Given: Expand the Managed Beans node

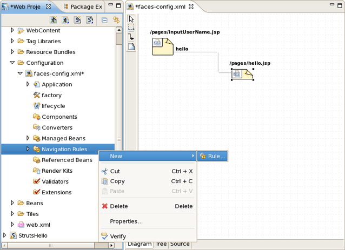Looking at the screenshot, I should (28, 138).
